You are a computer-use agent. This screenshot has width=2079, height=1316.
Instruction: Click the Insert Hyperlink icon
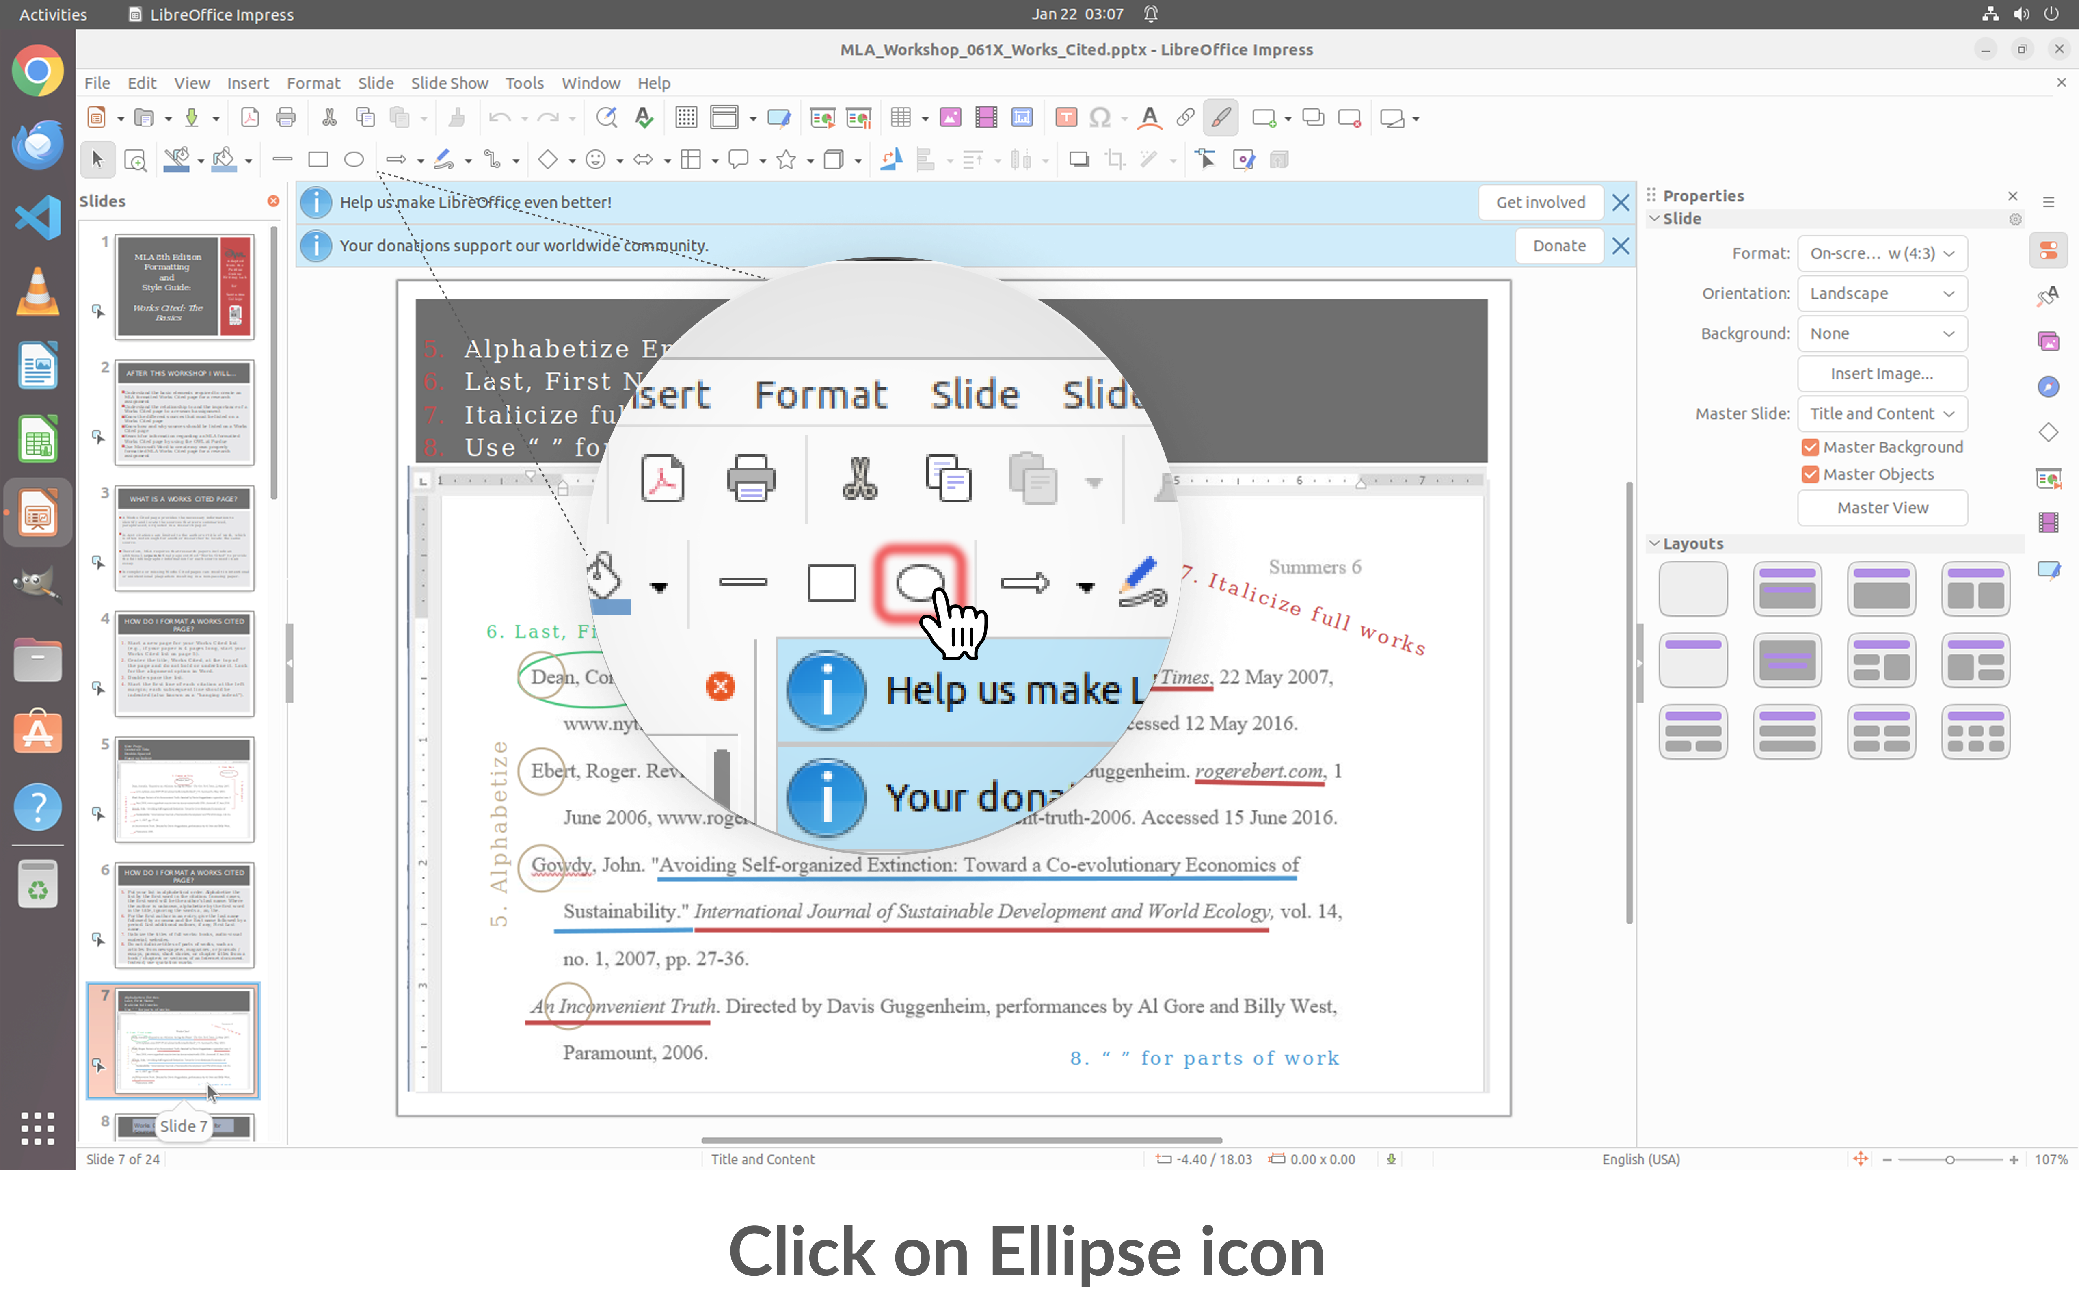point(1184,117)
